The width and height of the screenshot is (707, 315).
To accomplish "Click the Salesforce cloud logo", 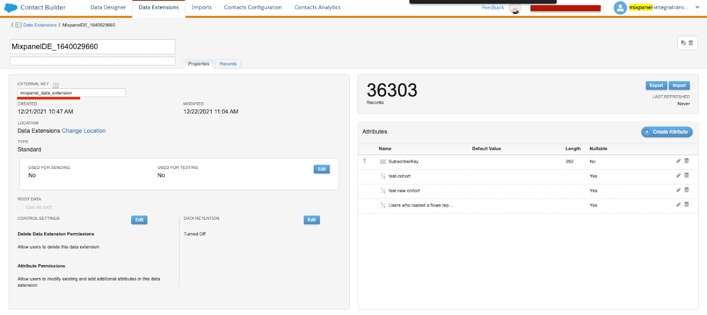I will pyautogui.click(x=11, y=7).
